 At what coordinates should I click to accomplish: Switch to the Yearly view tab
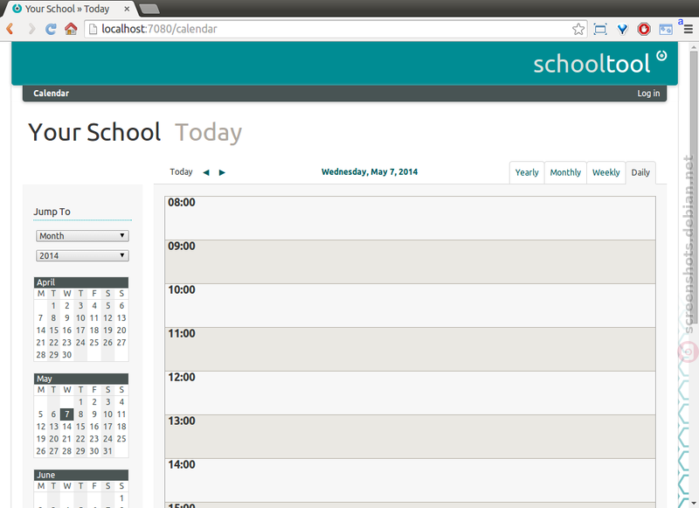pos(527,172)
